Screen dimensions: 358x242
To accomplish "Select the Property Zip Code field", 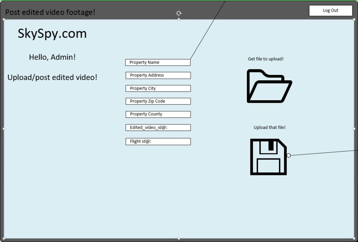I will (x=158, y=101).
